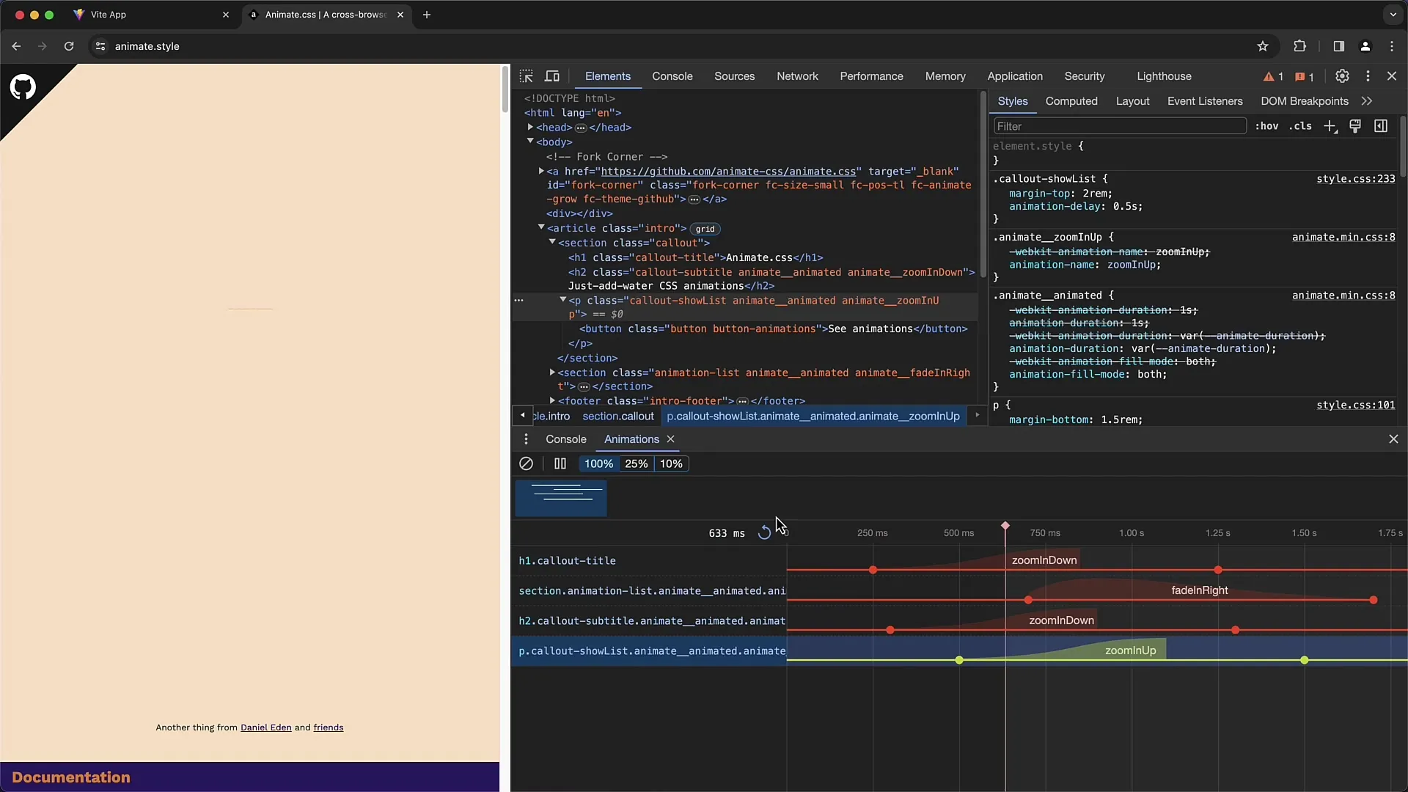Viewport: 1408px width, 792px height.
Task: Replay animation group icon
Action: [764, 533]
